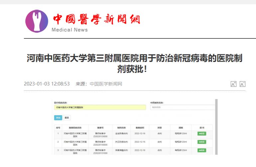
Task: Click the 中药制剂名称 input field
Action: tap(182, 107)
